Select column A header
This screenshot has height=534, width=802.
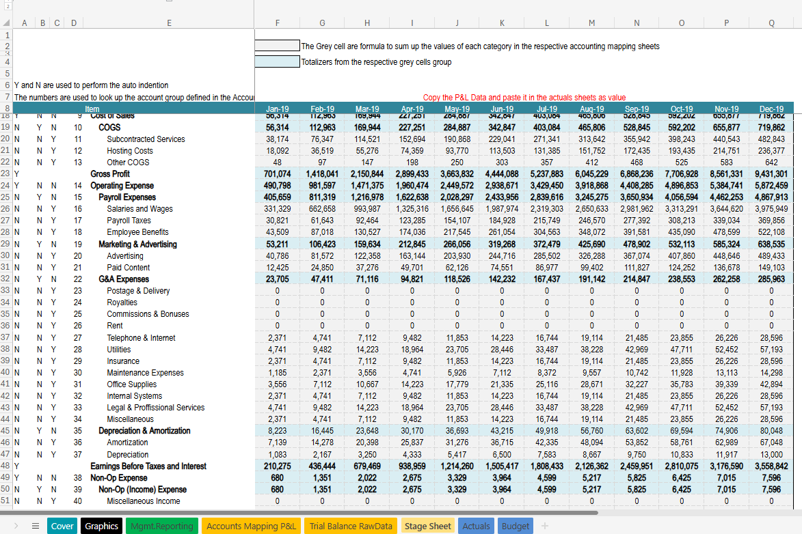point(24,23)
